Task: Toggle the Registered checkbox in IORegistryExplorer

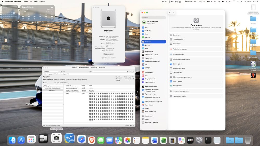Action: click(115, 77)
